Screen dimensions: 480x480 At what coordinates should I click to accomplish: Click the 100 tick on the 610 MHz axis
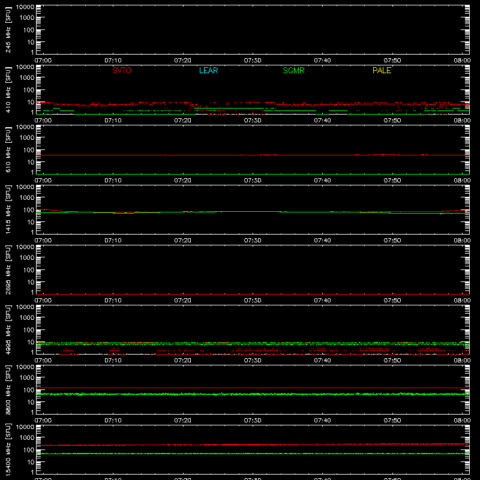coord(29,150)
